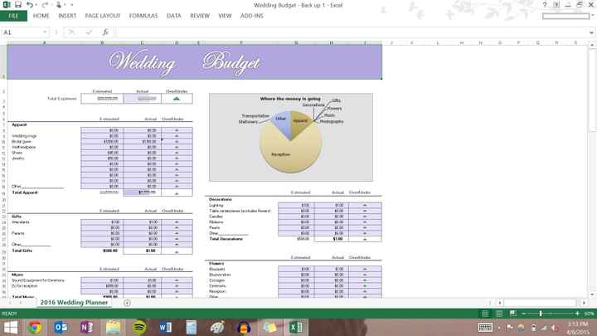
Task: Click the vertical scrollbar down arrow
Action: click(592, 295)
